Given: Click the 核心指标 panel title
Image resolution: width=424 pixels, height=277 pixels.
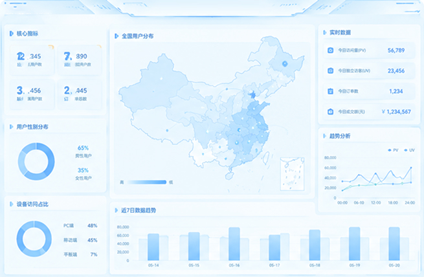Looking at the screenshot, I should pos(27,34).
